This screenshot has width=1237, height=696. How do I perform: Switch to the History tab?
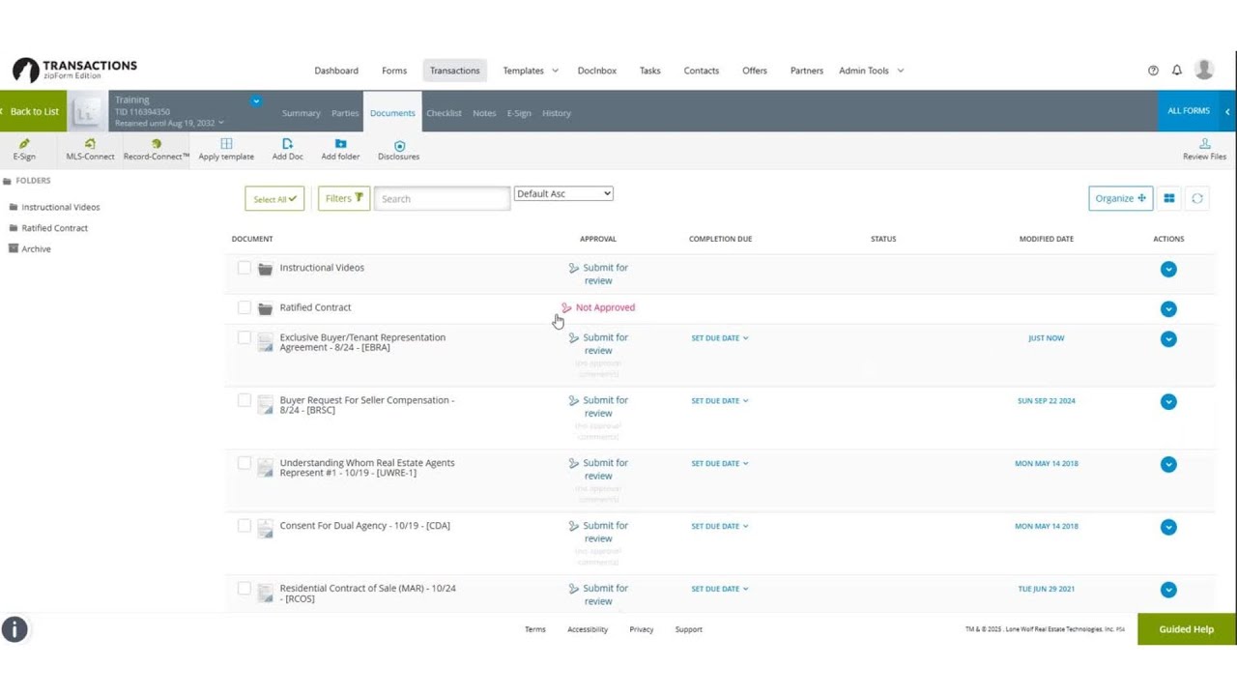tap(557, 113)
